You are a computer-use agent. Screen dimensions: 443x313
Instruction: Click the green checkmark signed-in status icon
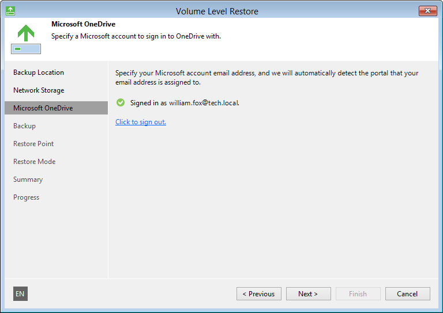(x=121, y=102)
